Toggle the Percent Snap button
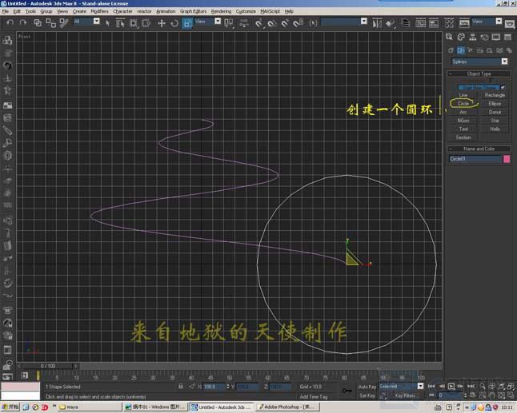This screenshot has width=517, height=413. 285,23
